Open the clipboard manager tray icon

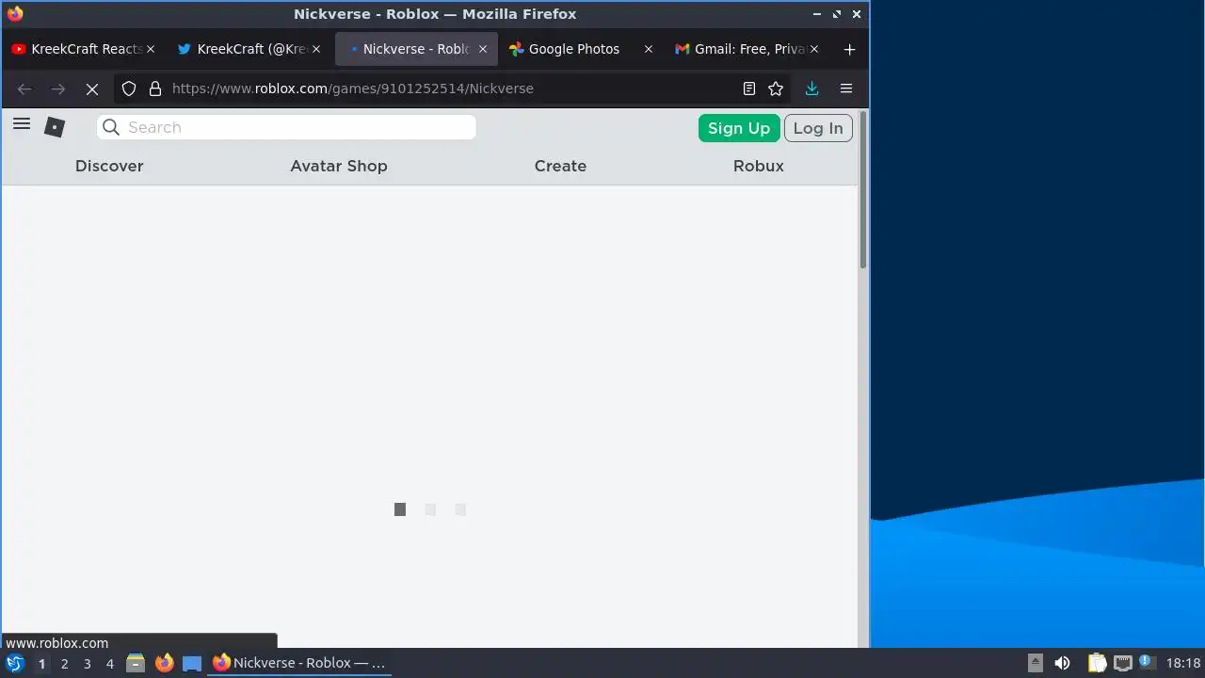tap(1097, 663)
